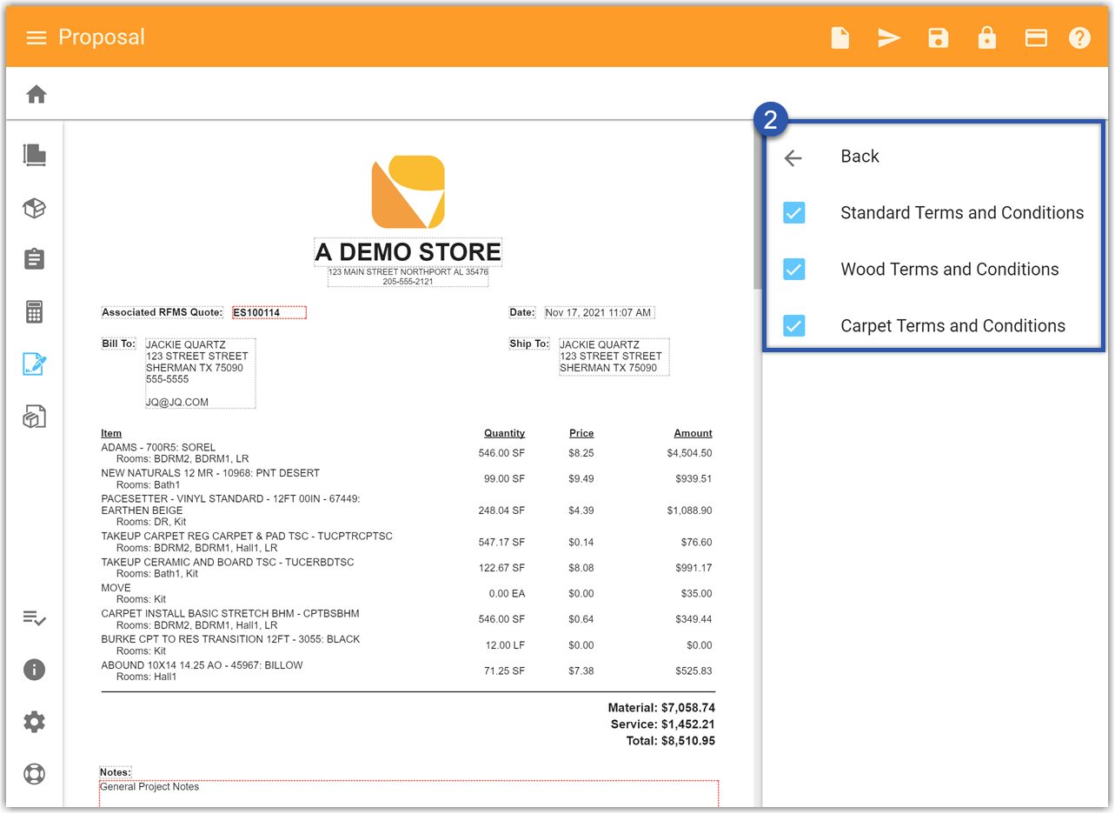Viewport: 1115px width, 814px height.
Task: Click the store address field under store name
Action: [408, 277]
